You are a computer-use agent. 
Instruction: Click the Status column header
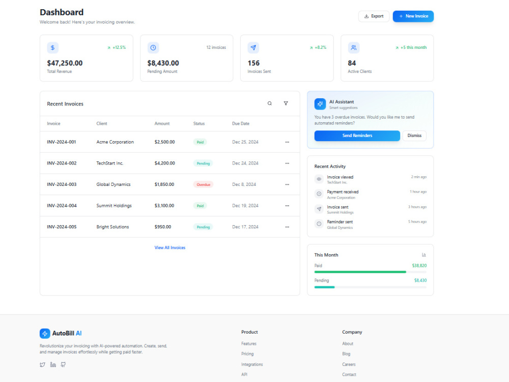199,123
